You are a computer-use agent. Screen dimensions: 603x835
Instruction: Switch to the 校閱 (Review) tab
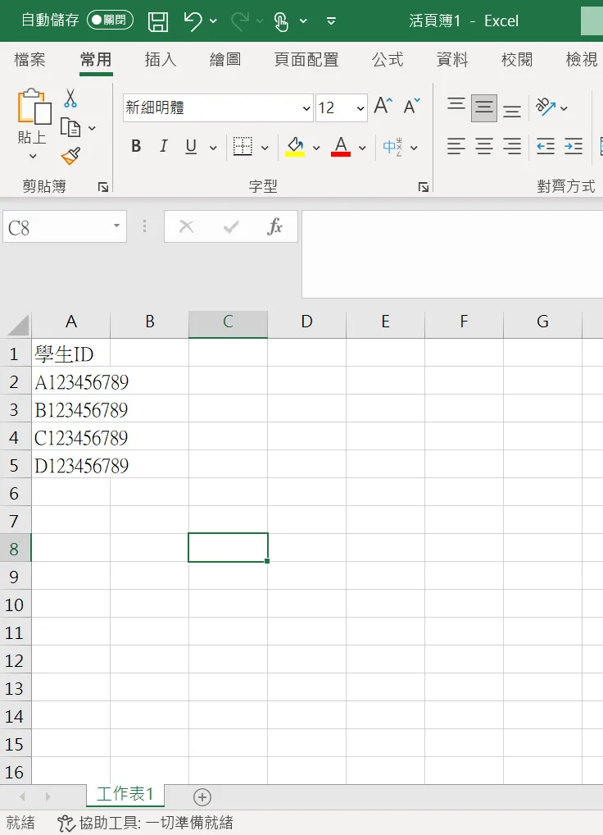click(517, 60)
